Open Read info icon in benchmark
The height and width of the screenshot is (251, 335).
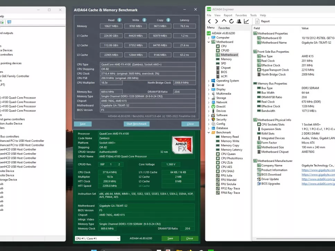pos(119,20)
